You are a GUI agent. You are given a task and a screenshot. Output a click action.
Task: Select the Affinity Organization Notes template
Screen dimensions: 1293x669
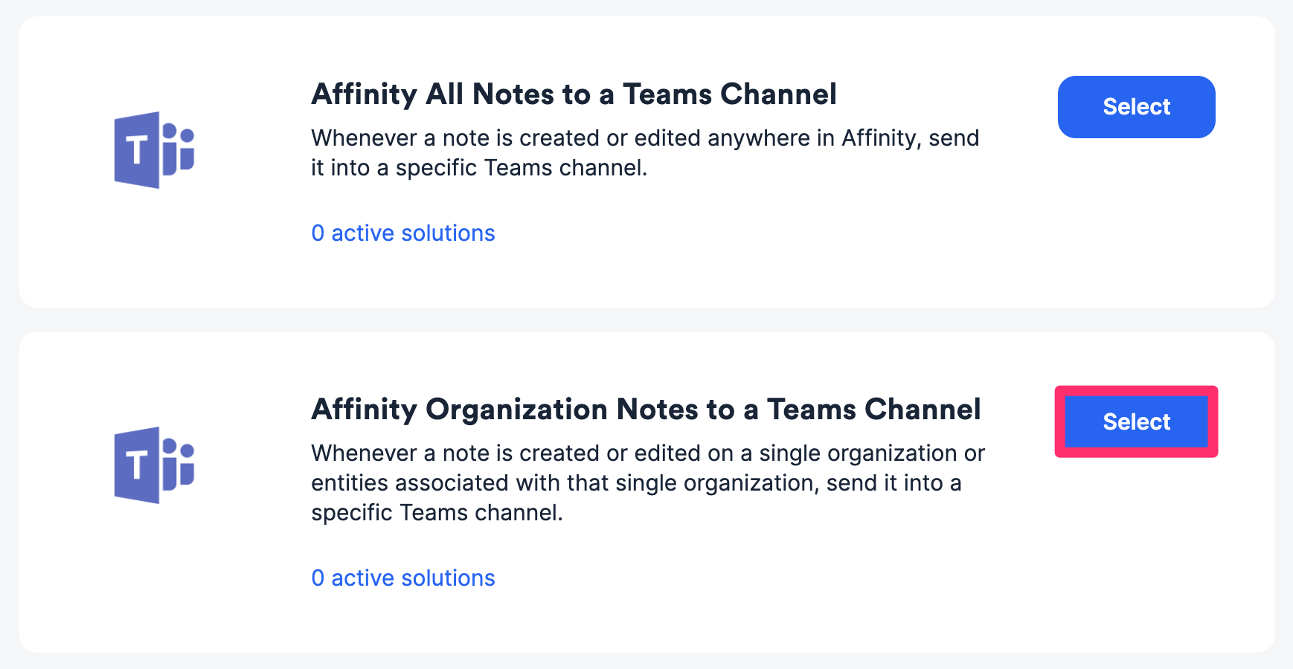[x=1136, y=421]
